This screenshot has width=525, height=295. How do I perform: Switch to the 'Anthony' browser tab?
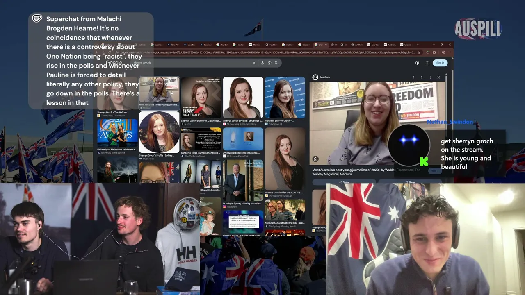[390, 45]
